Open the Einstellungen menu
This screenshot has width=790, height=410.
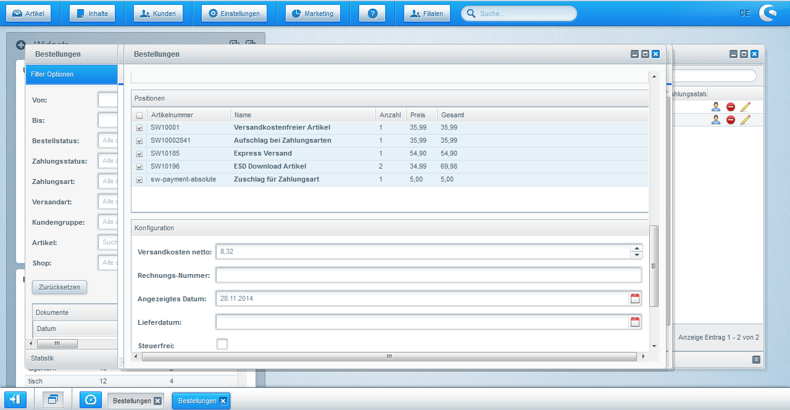click(x=234, y=14)
